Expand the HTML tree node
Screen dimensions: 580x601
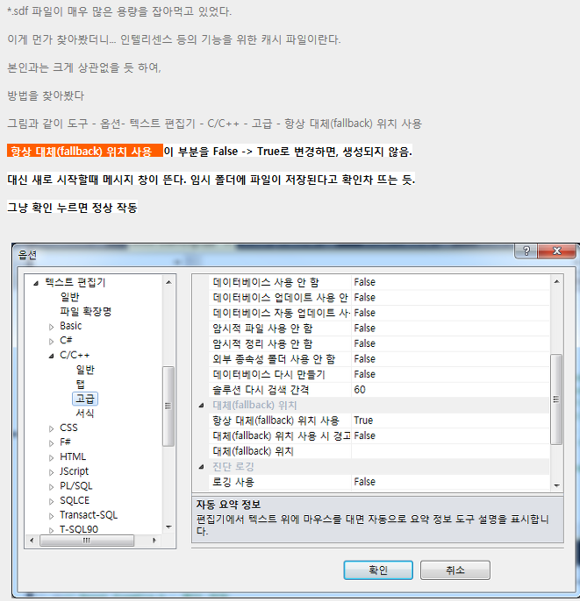tap(52, 457)
